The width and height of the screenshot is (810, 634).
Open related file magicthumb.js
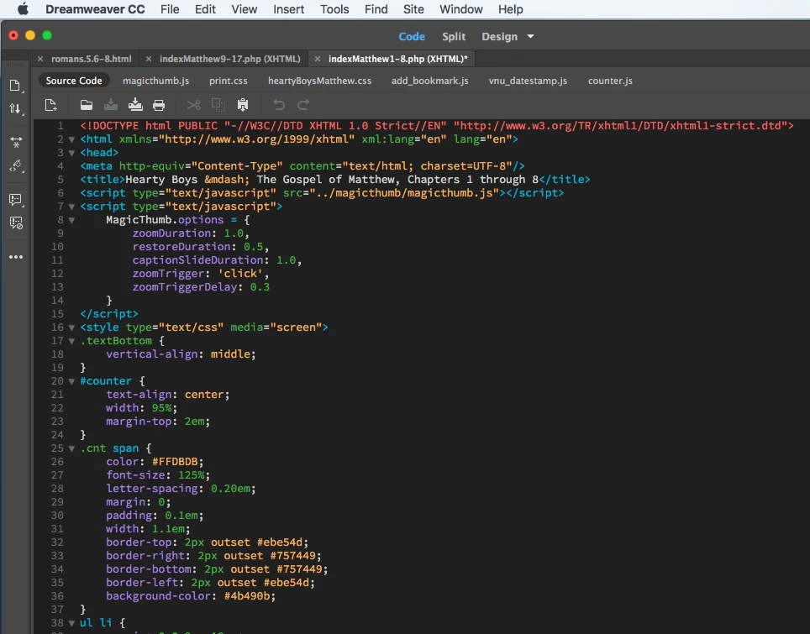click(x=156, y=81)
